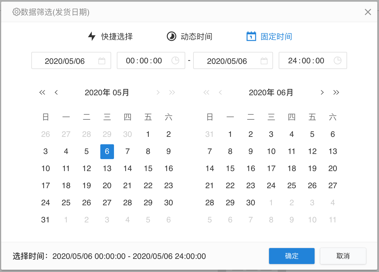Select June 27 in right calendar
Image resolution: width=379 pixels, height=272 pixels.
(333, 186)
